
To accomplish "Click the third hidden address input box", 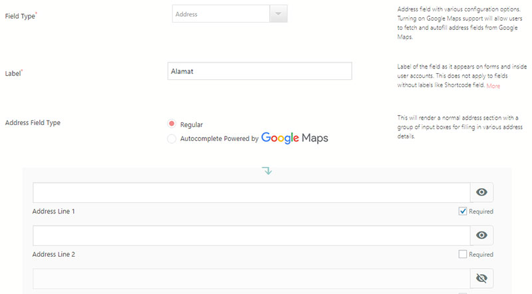I will coord(251,279).
